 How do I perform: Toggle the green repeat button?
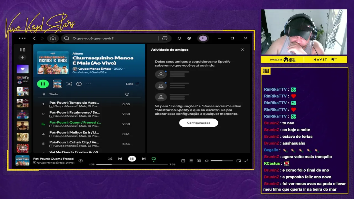point(154,159)
